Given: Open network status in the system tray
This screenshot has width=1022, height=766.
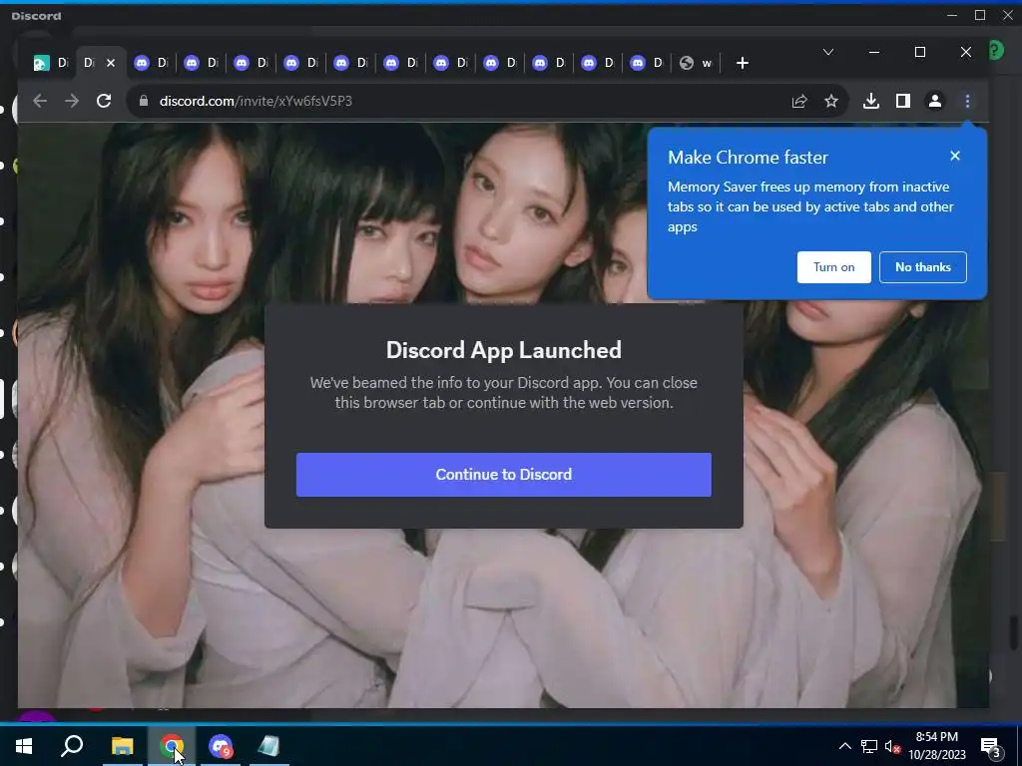Looking at the screenshot, I should pyautogui.click(x=869, y=746).
